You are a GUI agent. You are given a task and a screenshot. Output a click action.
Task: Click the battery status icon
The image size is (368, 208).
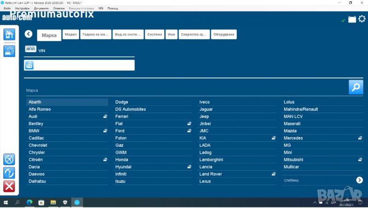[352, 20]
